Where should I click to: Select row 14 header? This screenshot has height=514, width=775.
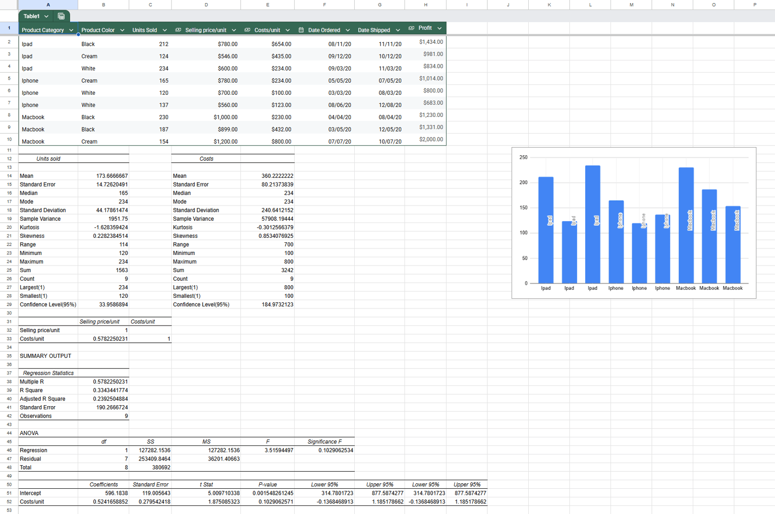pyautogui.click(x=9, y=176)
